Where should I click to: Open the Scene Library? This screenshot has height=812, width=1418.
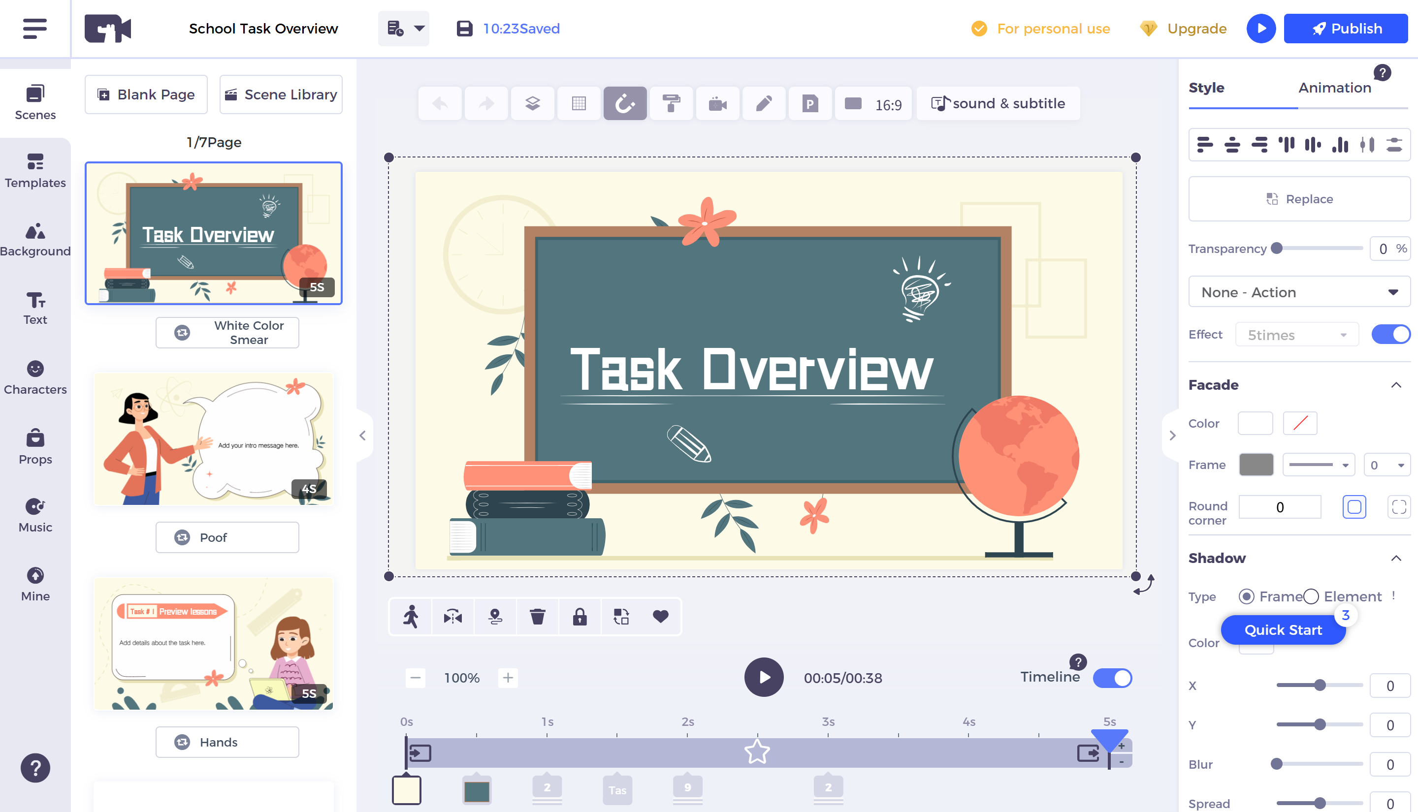(x=281, y=94)
